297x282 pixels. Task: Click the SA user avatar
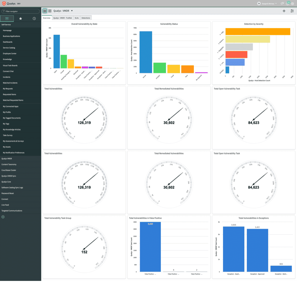pos(259,4)
